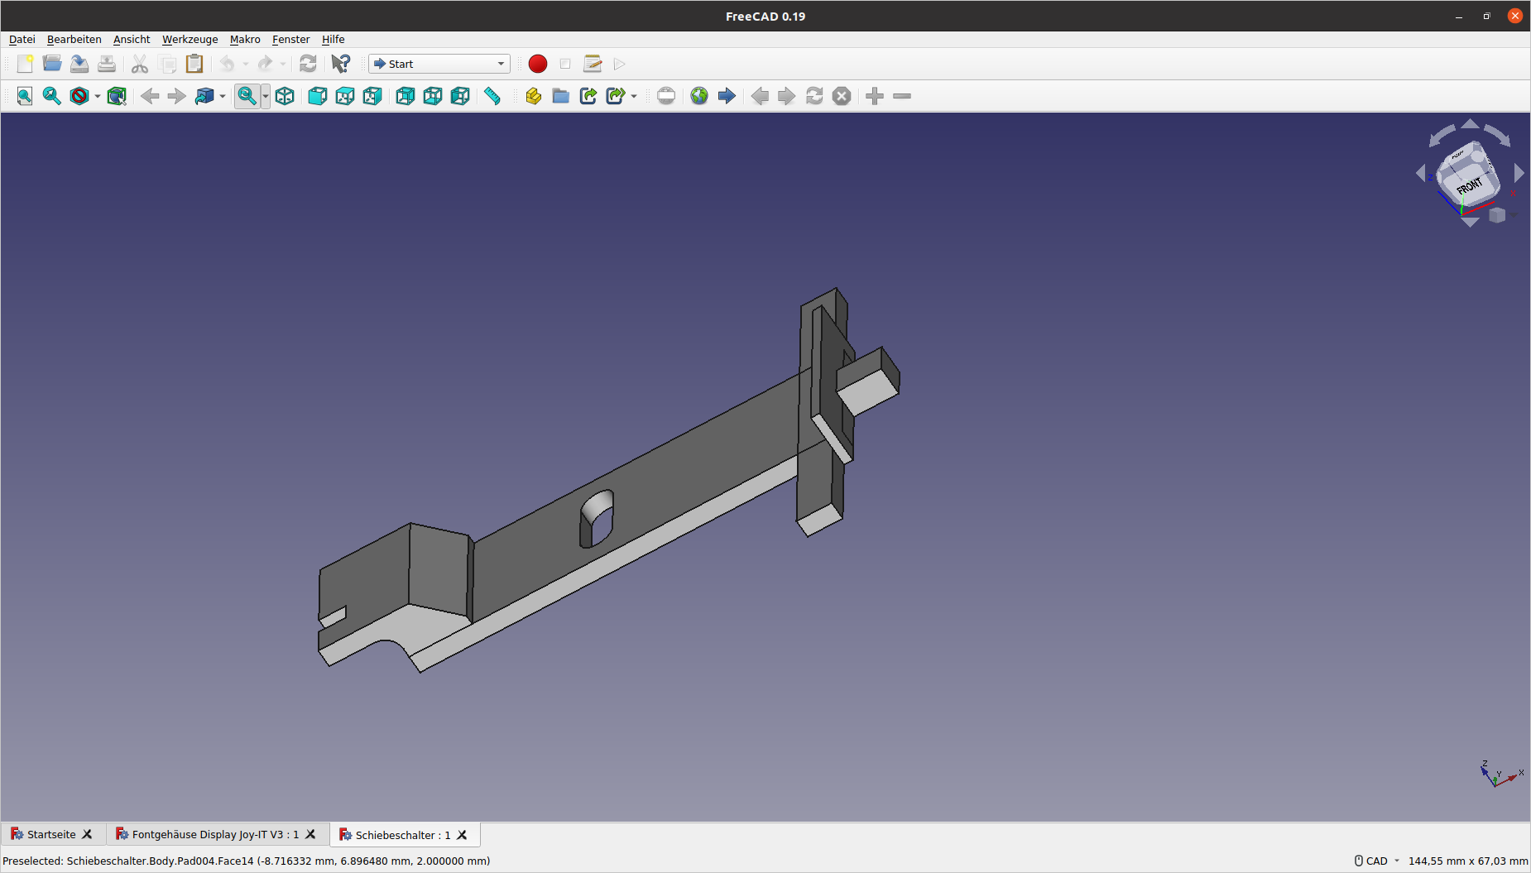Open the web globe start page icon
The width and height of the screenshot is (1531, 873).
pos(699,96)
